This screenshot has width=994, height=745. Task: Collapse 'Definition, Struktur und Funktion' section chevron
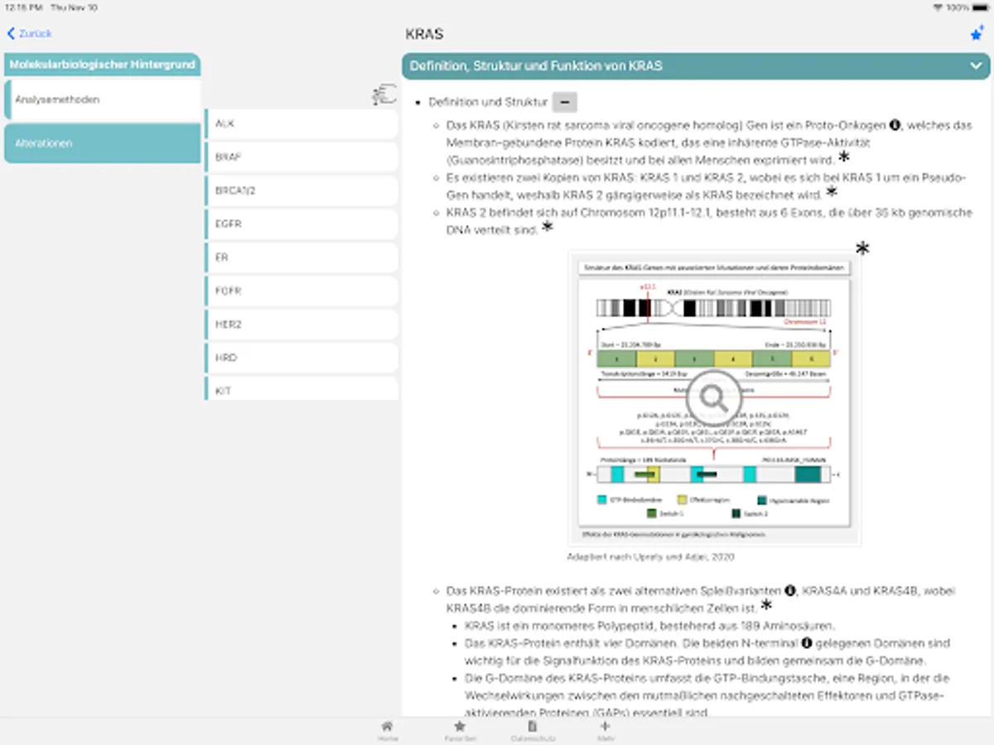(977, 66)
